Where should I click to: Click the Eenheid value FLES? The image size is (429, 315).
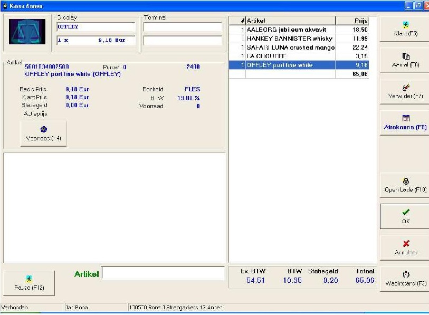click(x=193, y=89)
